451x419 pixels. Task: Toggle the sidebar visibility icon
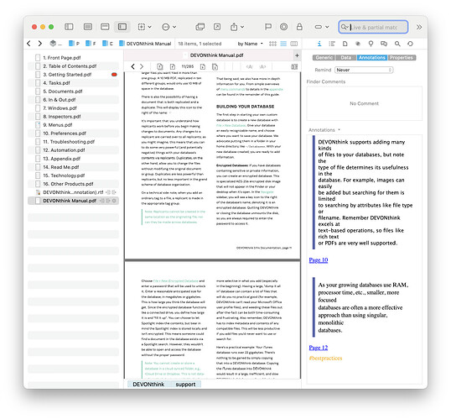(x=69, y=27)
